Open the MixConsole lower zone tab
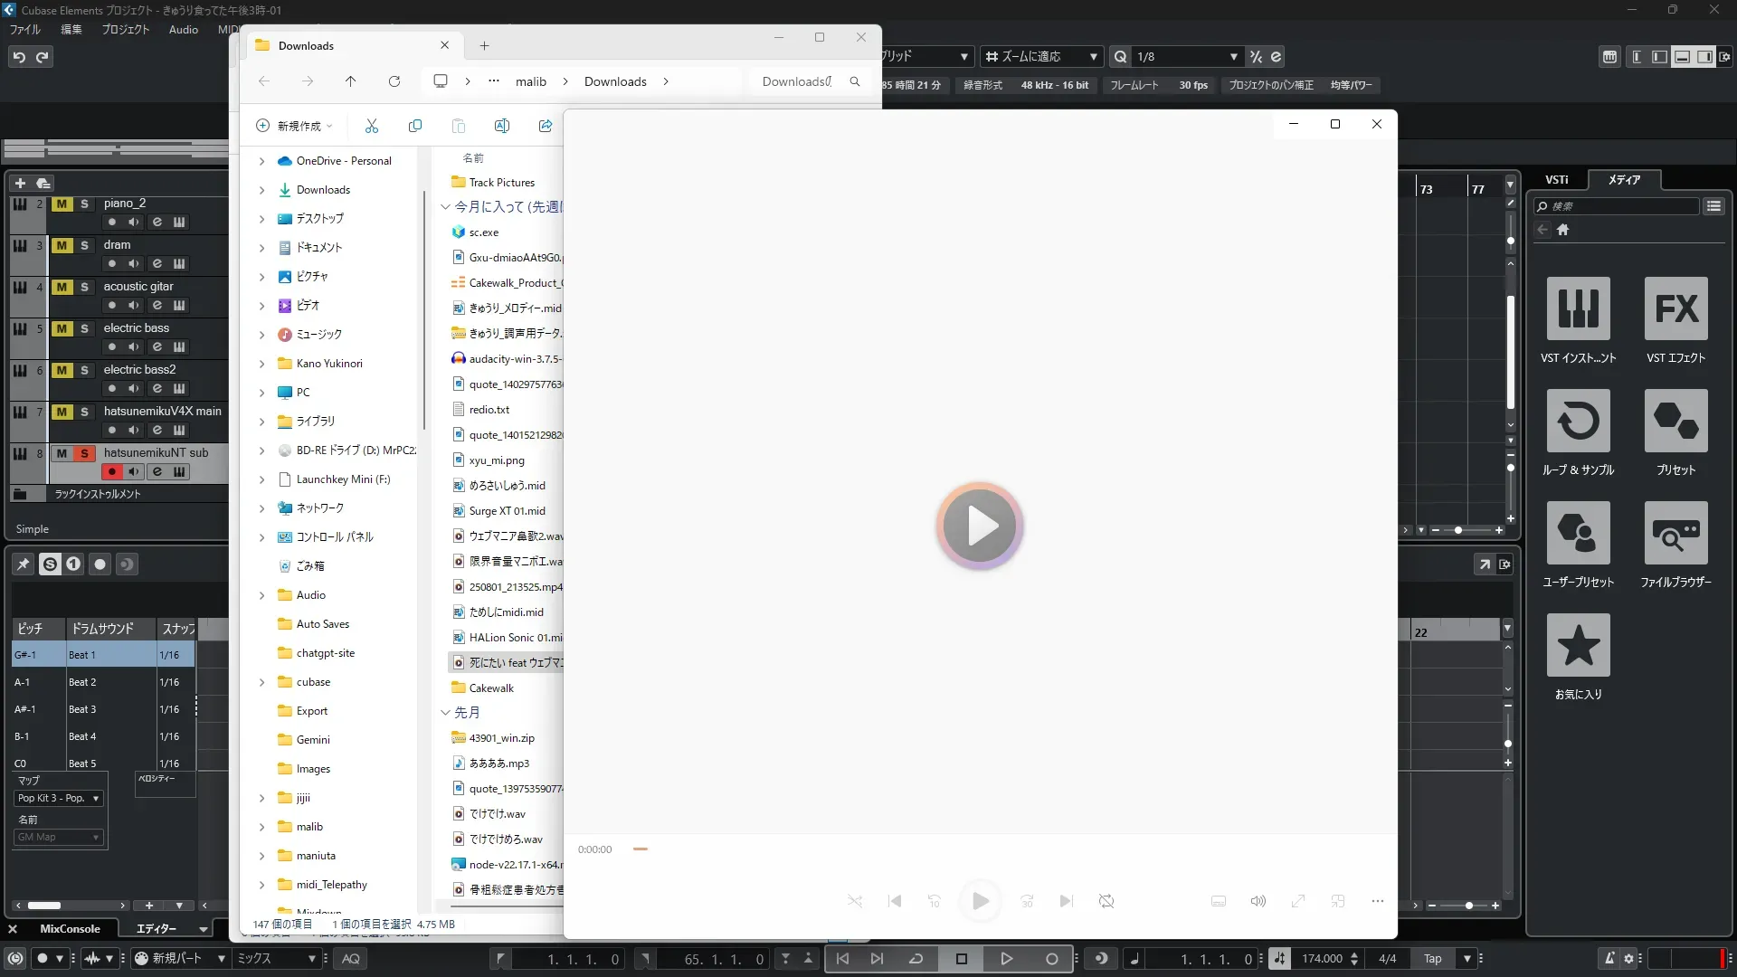 tap(70, 929)
